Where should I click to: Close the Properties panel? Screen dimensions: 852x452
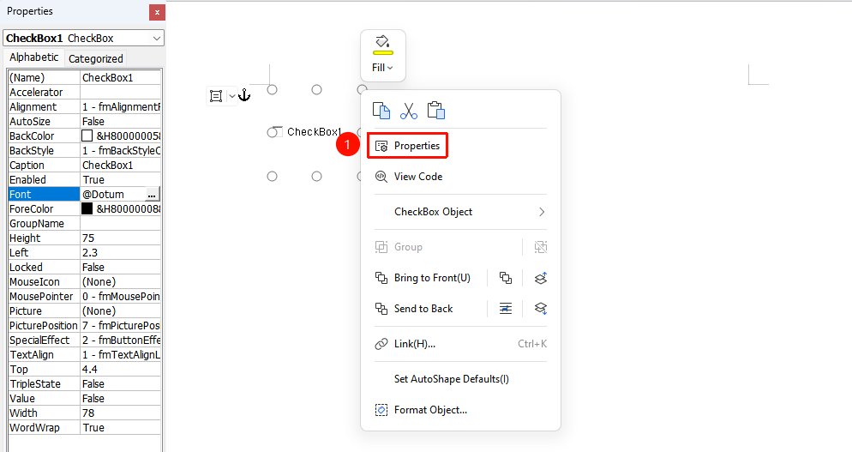[157, 12]
